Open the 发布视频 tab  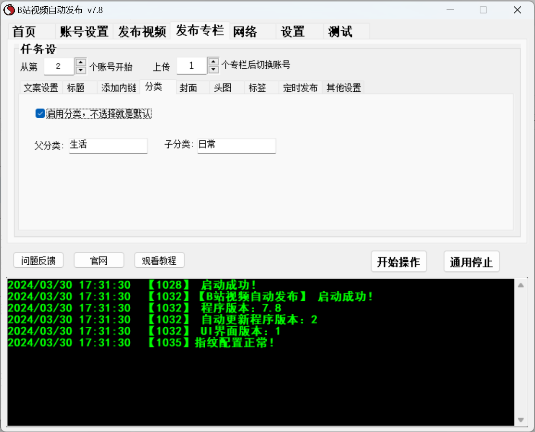(x=142, y=32)
